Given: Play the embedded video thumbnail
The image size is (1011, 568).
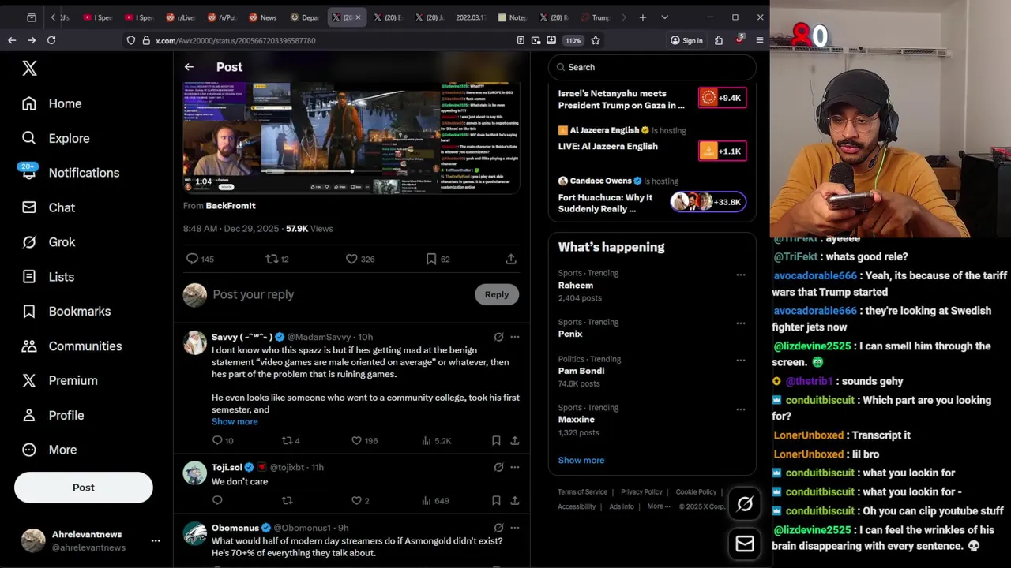Looking at the screenshot, I should tap(351, 138).
